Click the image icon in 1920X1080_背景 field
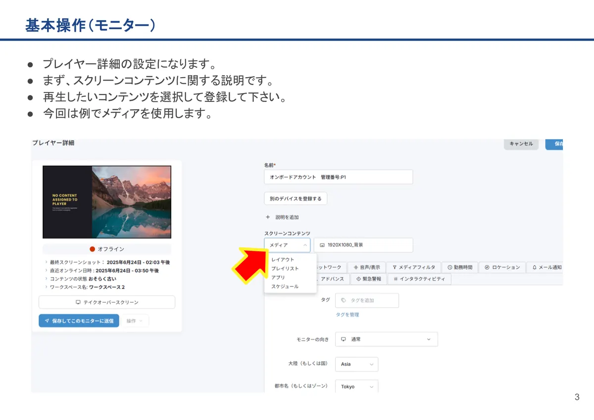 [322, 245]
